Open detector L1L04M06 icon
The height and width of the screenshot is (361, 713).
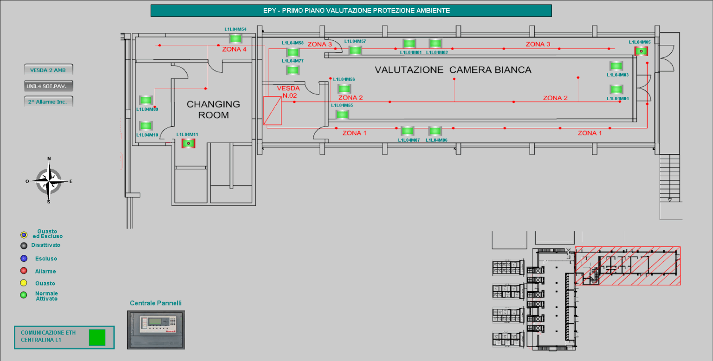click(435, 131)
